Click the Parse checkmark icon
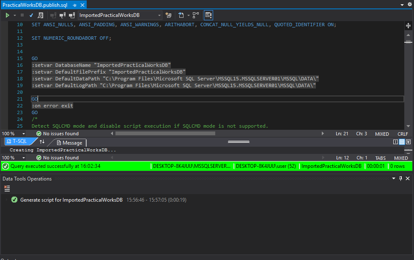Screen dimensions: 414x260 pos(31,15)
